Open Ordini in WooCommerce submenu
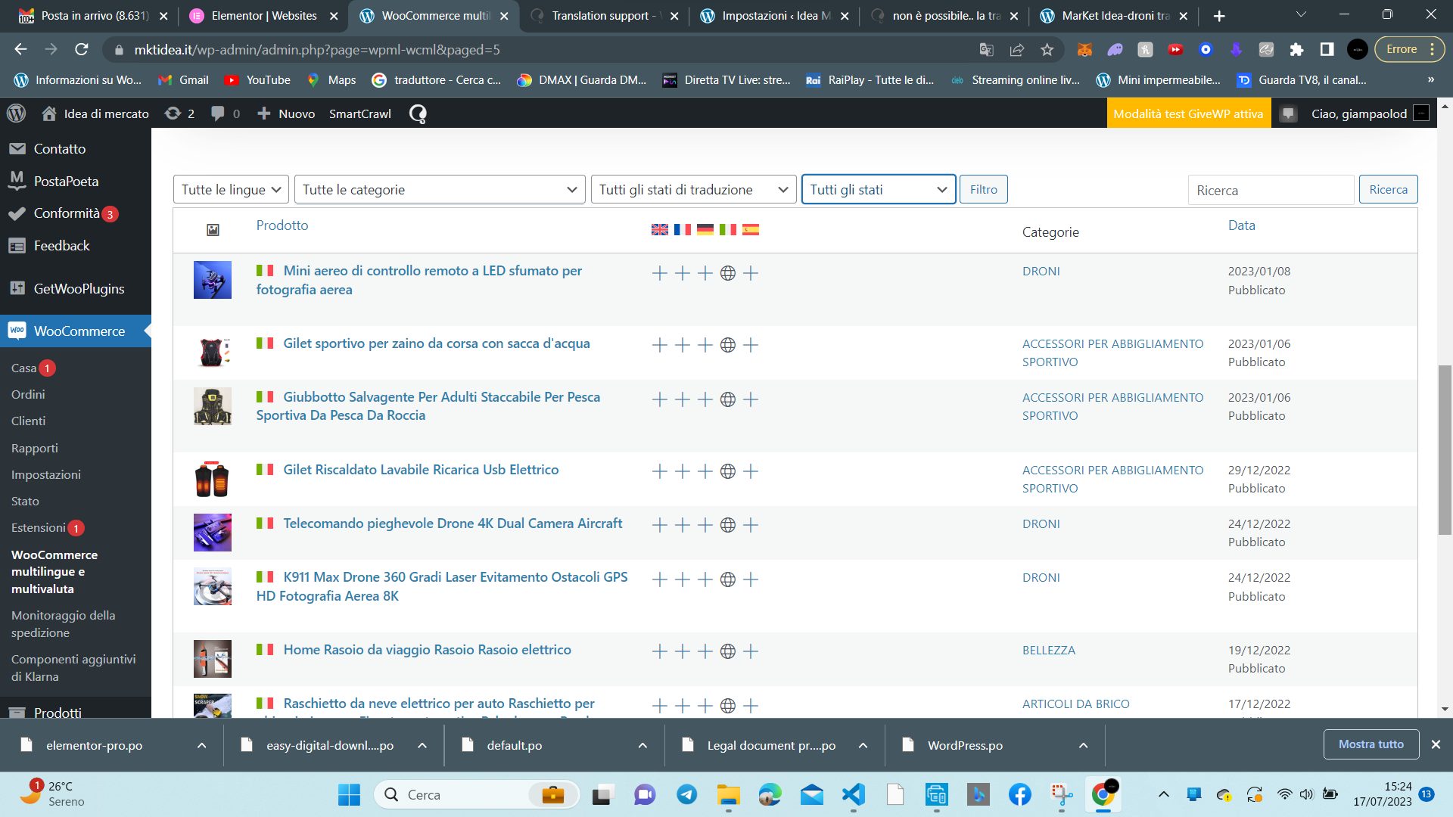 pos(28,394)
